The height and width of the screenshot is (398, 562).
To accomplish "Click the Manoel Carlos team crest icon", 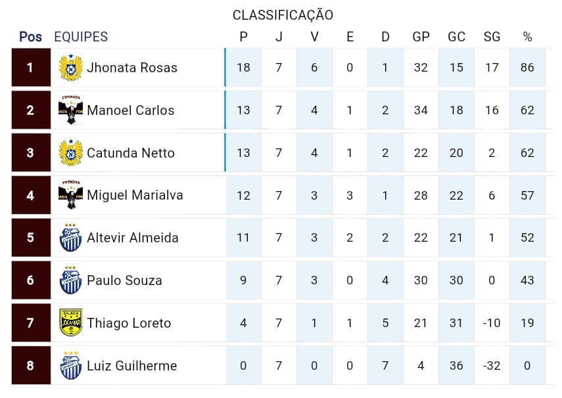I will 70,110.
